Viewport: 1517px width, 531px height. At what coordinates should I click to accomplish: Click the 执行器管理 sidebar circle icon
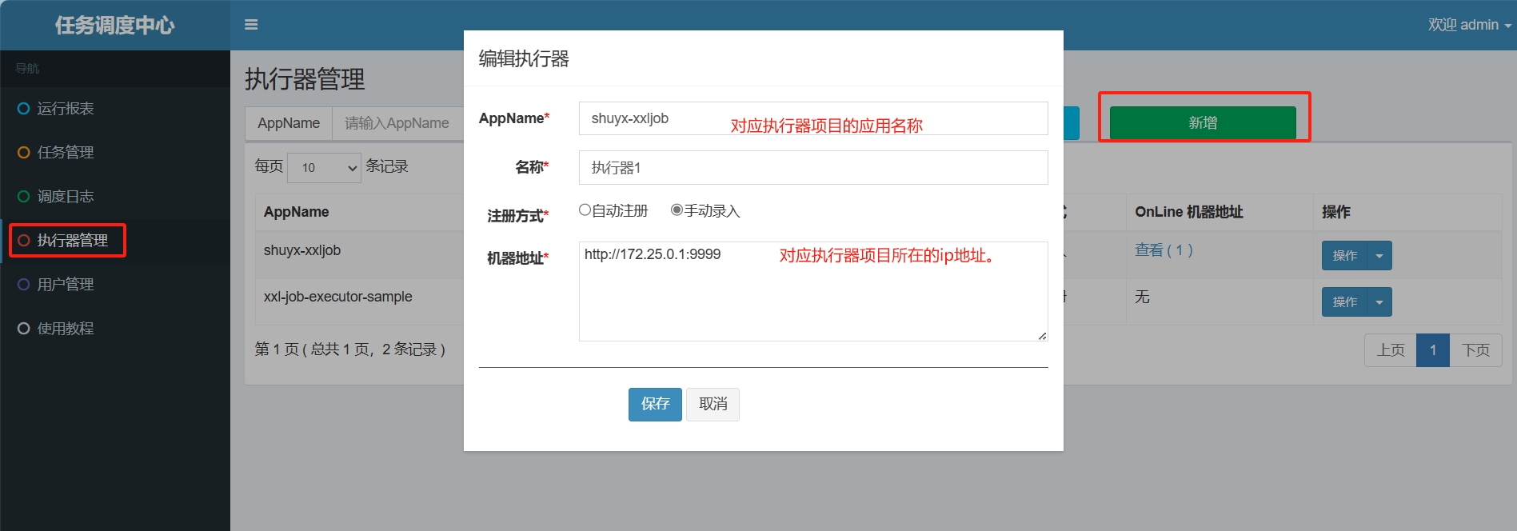coord(24,241)
